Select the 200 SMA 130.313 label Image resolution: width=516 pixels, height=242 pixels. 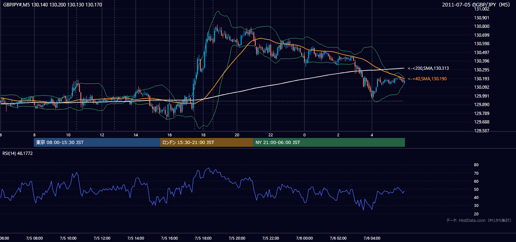click(x=428, y=69)
